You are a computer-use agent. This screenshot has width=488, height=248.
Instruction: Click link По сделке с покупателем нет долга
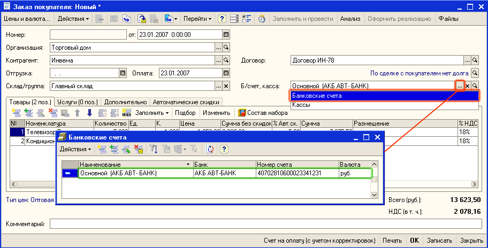coord(419,73)
